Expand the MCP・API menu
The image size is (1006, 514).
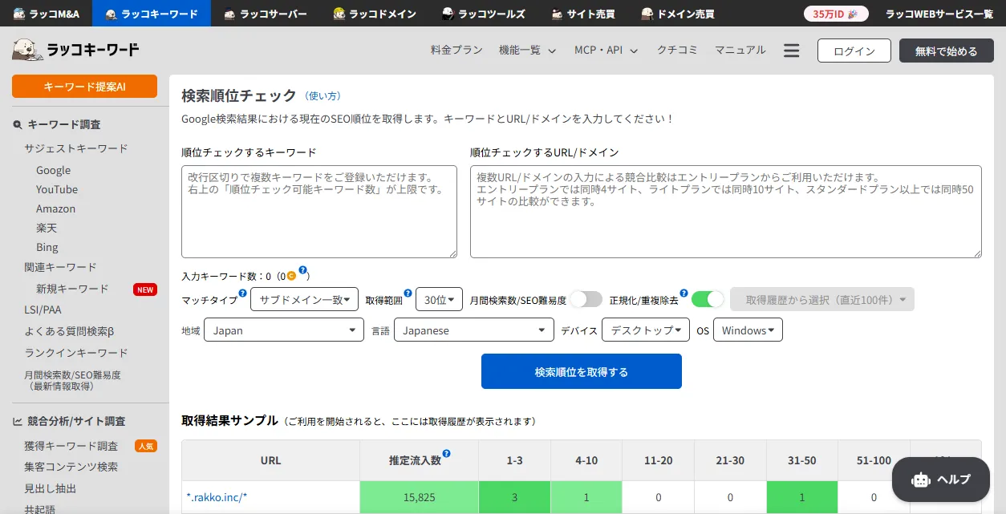coord(606,51)
